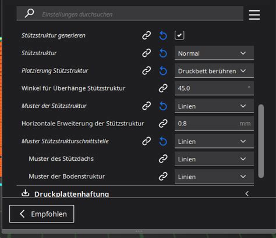Viewport: 276px width, 238px height.
Task: Go back to Empfohlen settings
Action: [42, 214]
